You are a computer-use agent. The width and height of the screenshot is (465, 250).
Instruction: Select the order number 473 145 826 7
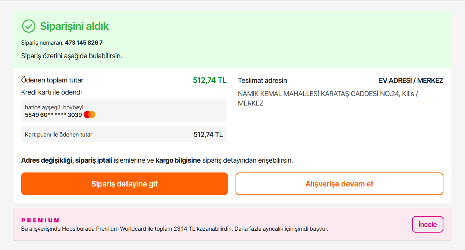[x=84, y=43]
